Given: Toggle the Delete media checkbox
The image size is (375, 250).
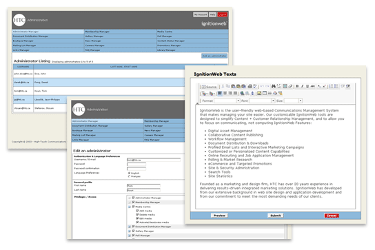Looking at the screenshot, I should tap(137, 214).
